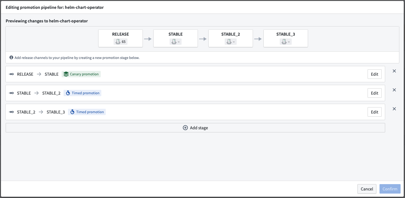Click the Canary promotion tag
This screenshot has height=198, width=405.
click(x=81, y=74)
